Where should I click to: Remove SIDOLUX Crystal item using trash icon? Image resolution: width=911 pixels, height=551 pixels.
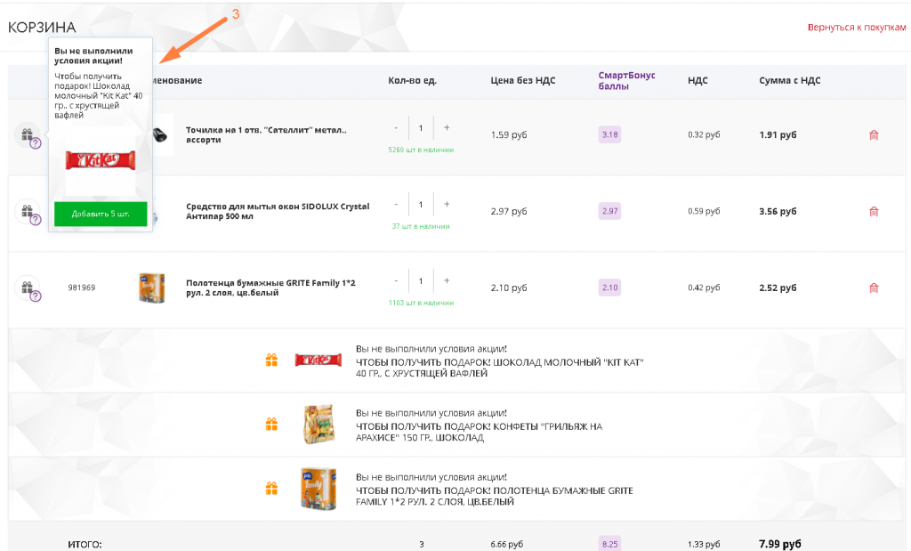coord(874,212)
